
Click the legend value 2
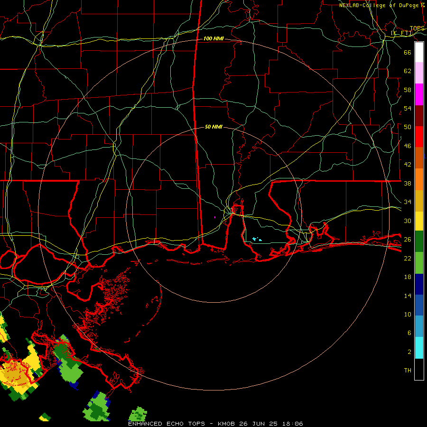pos(409,352)
